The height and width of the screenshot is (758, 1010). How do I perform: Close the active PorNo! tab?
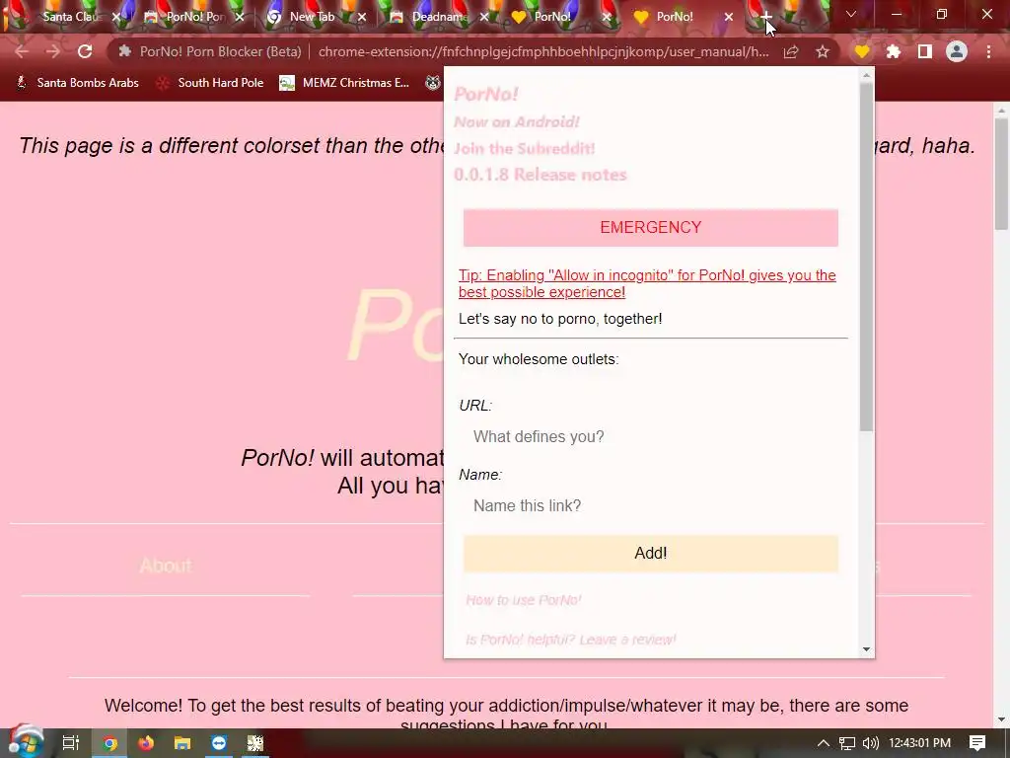[x=729, y=17]
